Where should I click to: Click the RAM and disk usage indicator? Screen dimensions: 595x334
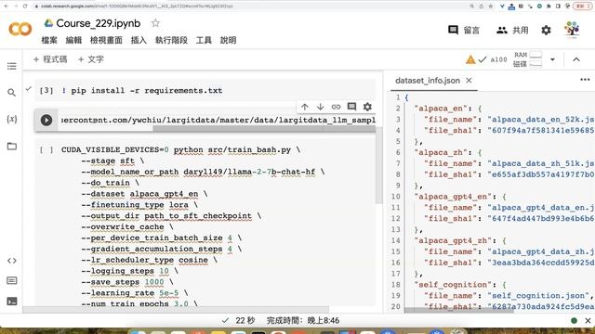[527, 59]
